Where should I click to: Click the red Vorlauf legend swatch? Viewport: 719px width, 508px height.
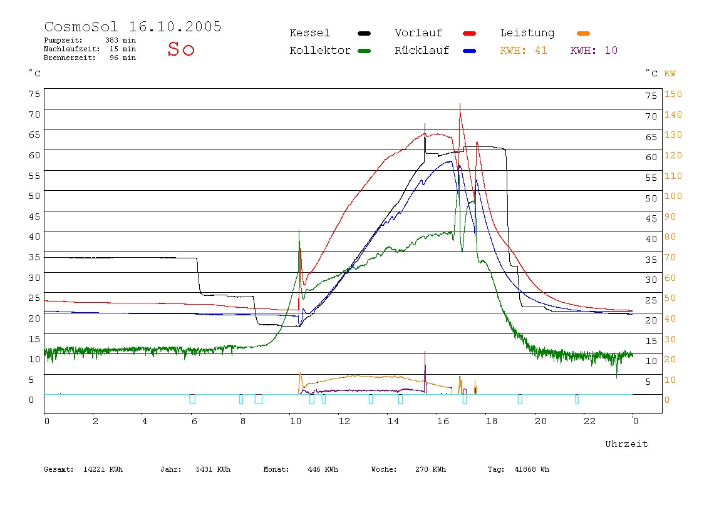(470, 33)
